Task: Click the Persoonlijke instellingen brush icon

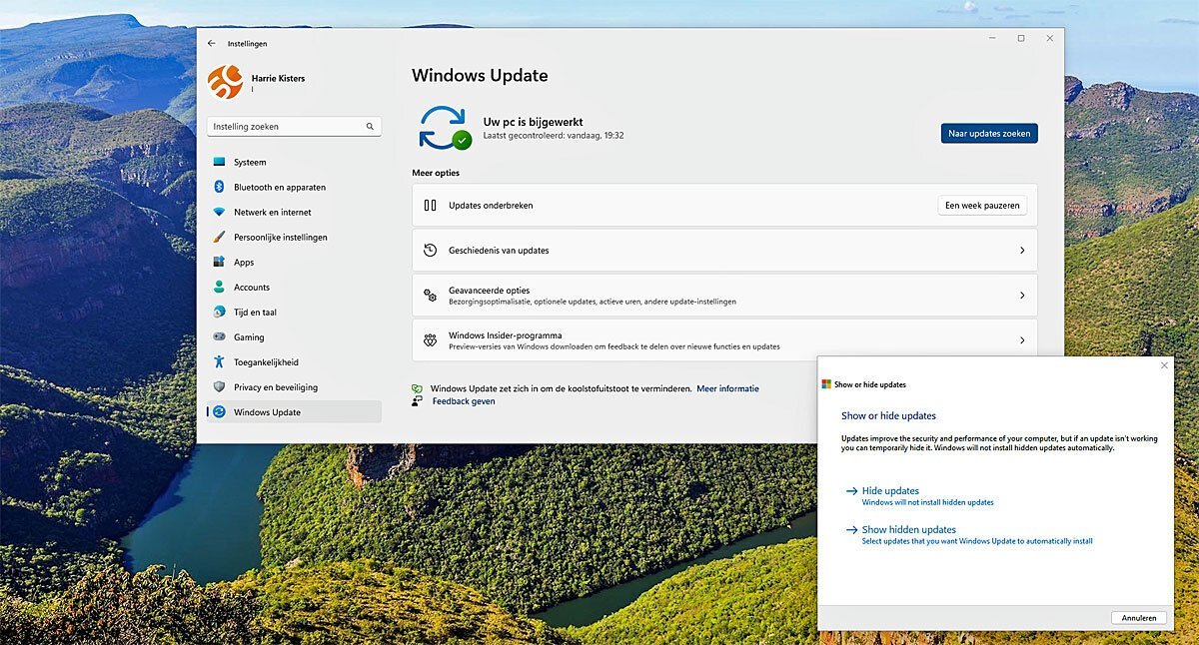Action: click(219, 237)
